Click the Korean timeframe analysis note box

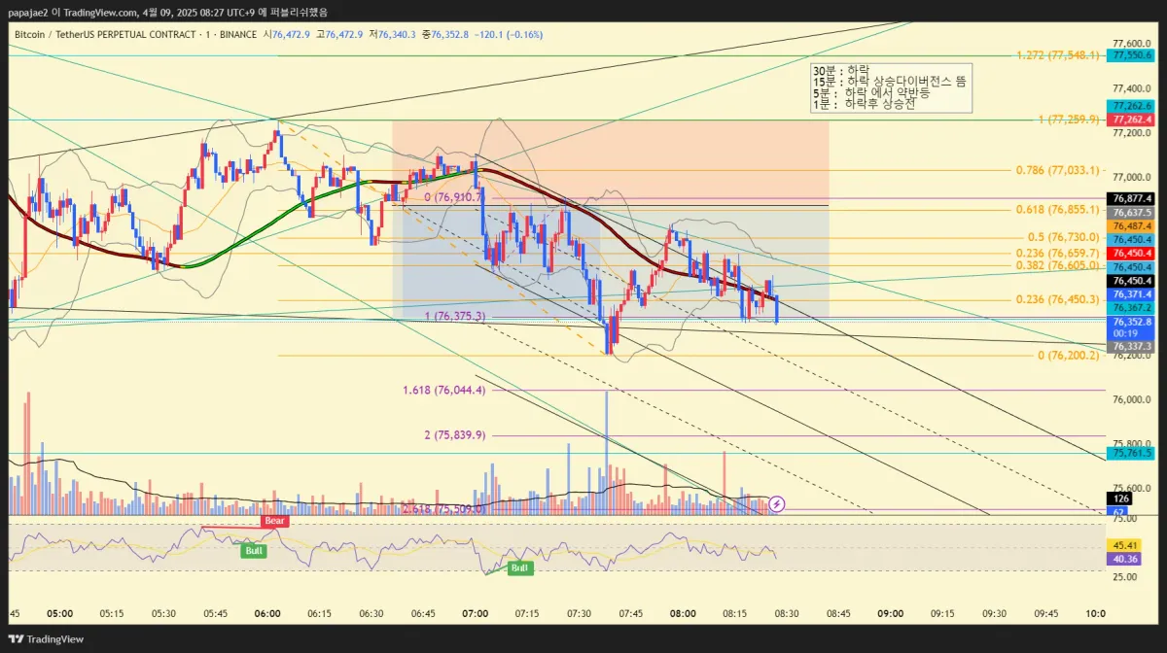pos(892,86)
